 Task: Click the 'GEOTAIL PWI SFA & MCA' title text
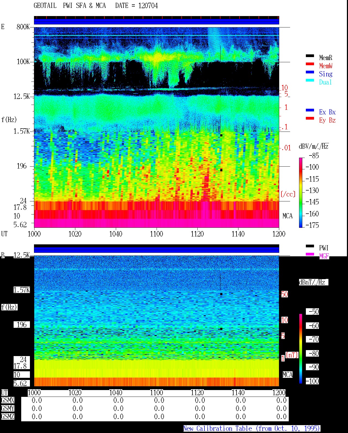tap(70, 6)
